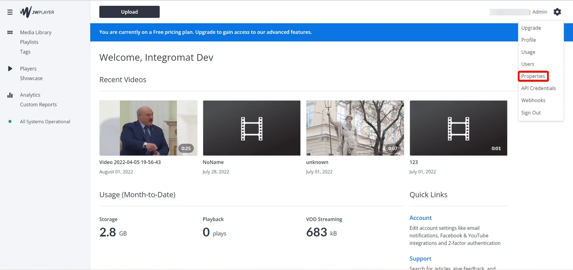The image size is (573, 270).
Task: Open Media Library in sidebar
Action: [36, 32]
